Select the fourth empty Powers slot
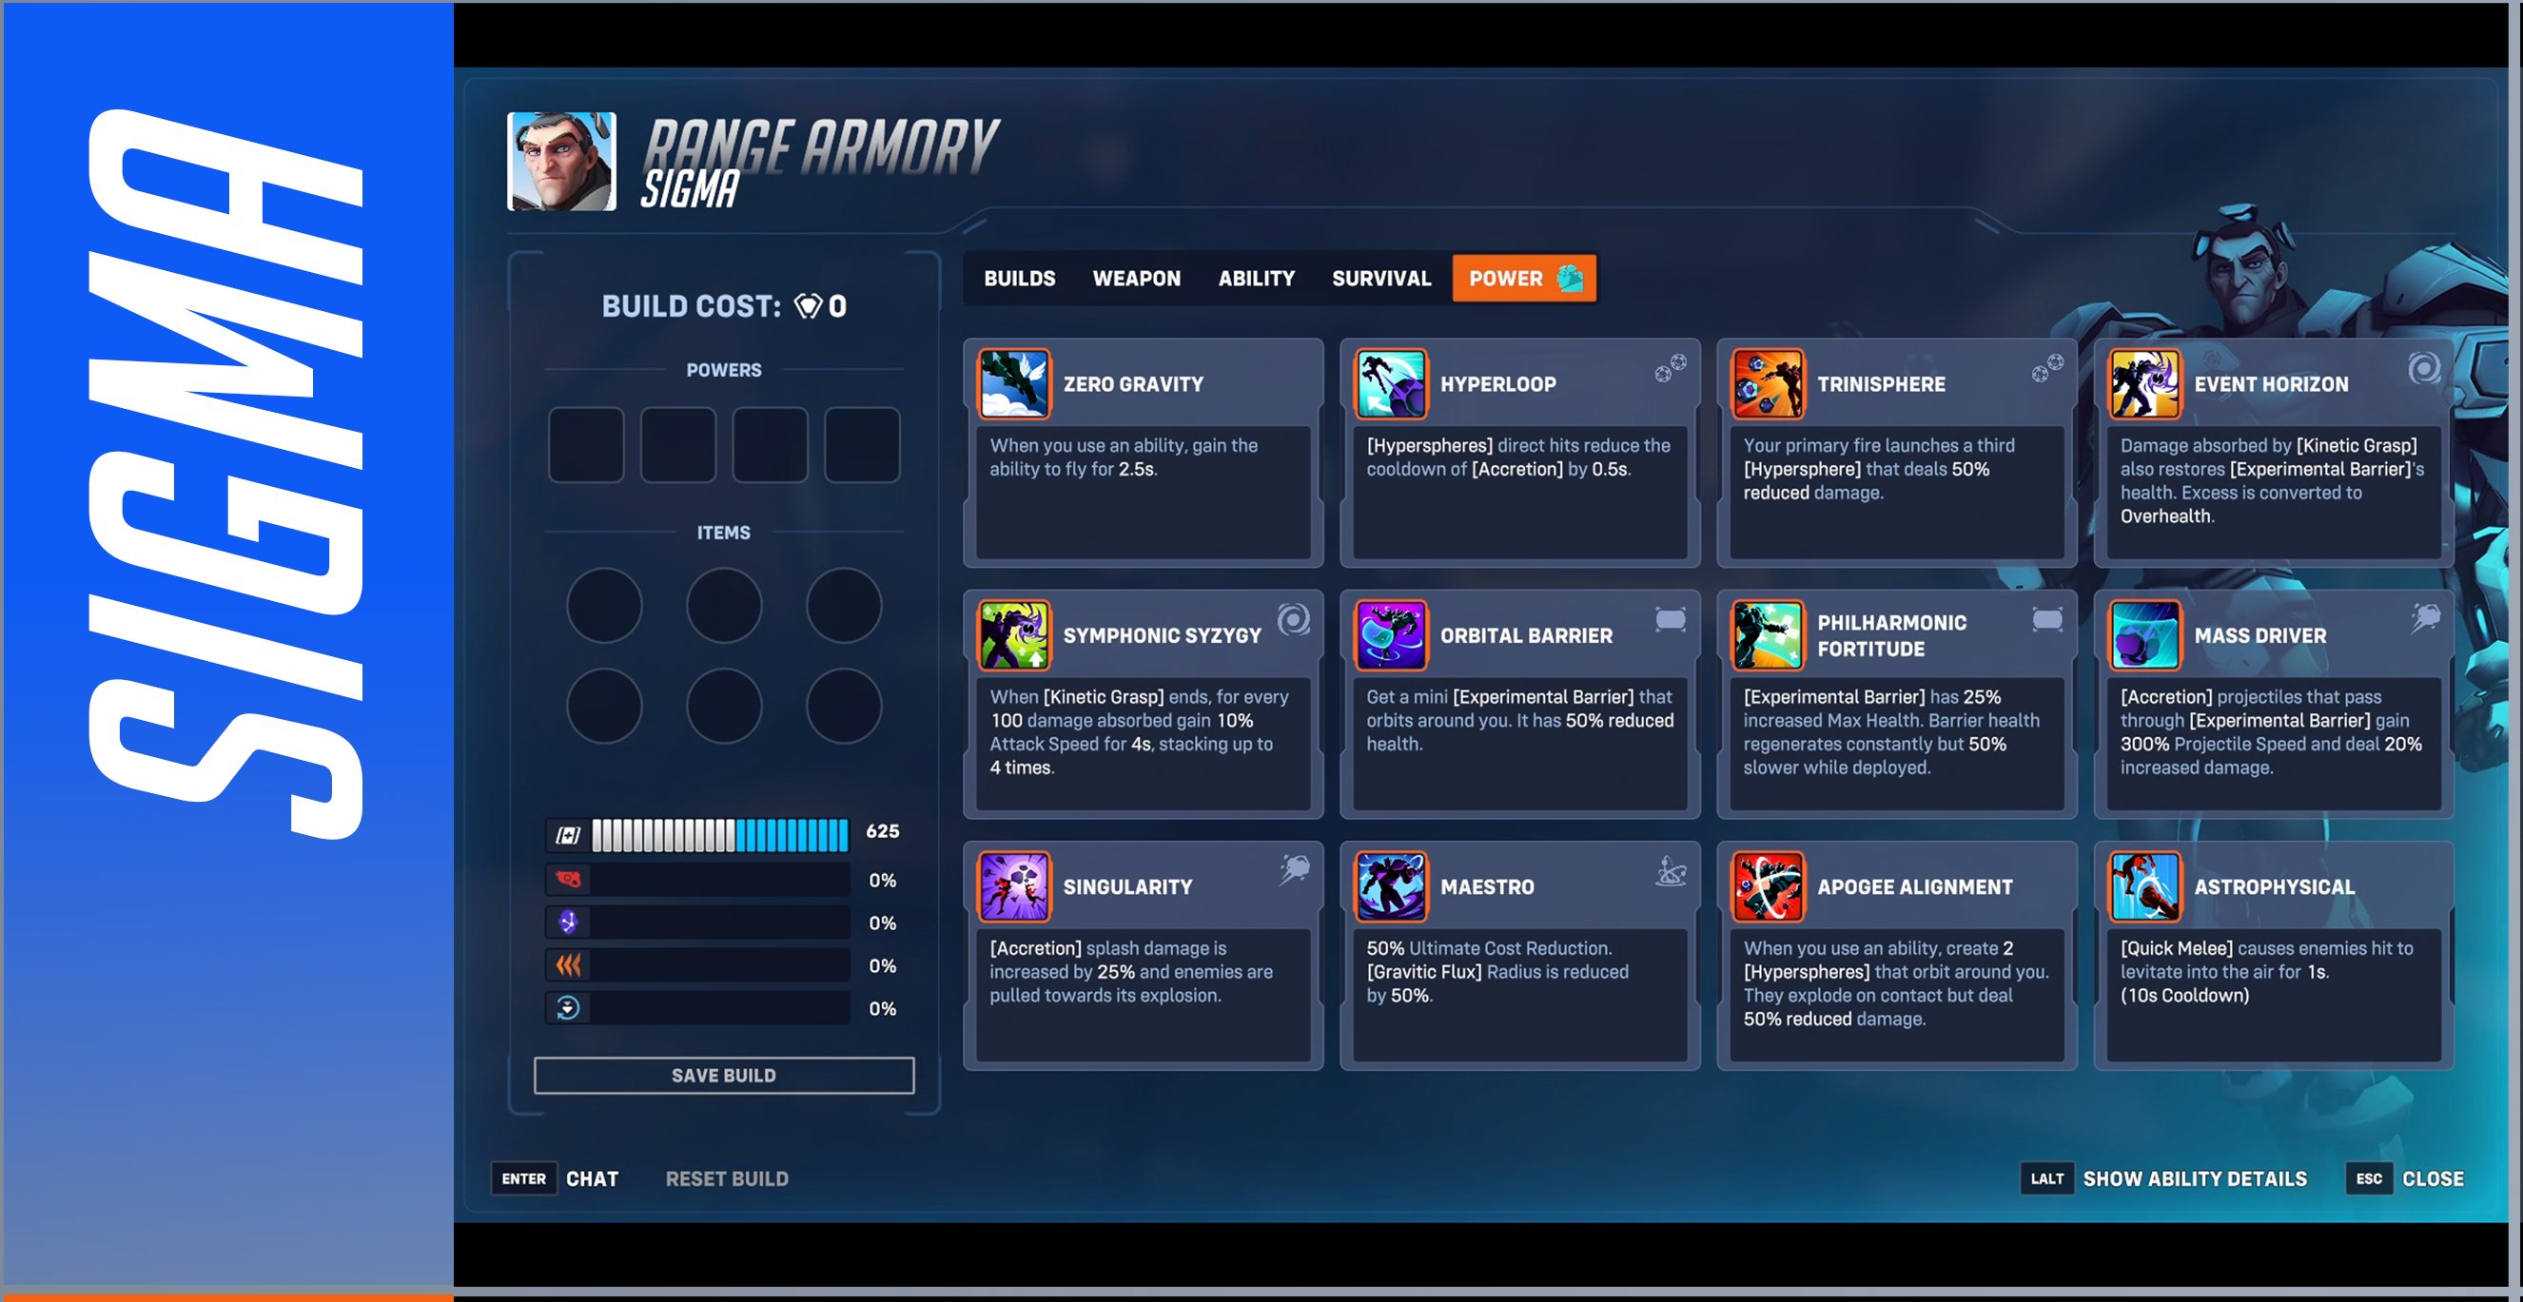This screenshot has height=1302, width=2523. pyautogui.click(x=862, y=445)
